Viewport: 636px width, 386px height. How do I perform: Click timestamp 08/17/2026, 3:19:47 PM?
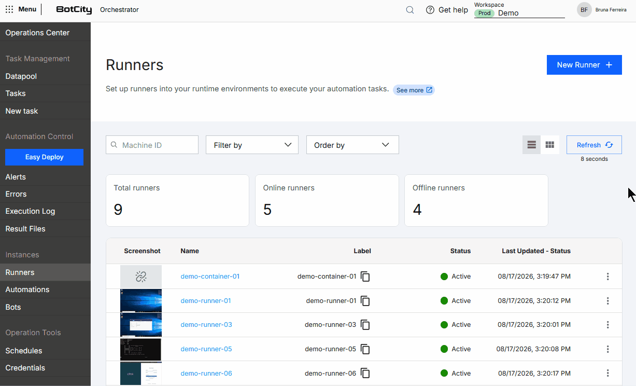pyautogui.click(x=534, y=277)
